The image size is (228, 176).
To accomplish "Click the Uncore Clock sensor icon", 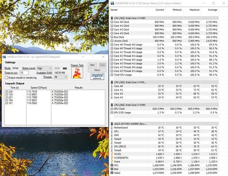I will click(x=112, y=41).
